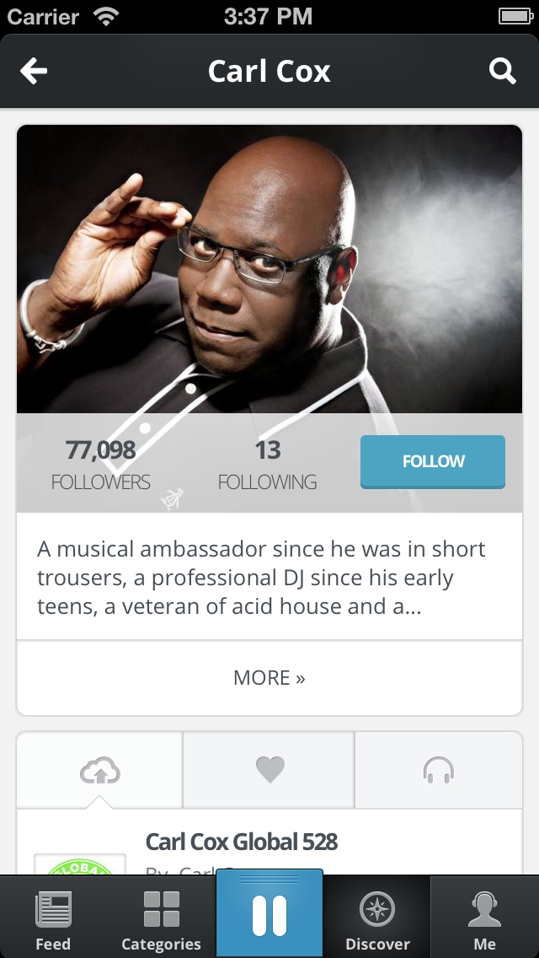Image resolution: width=539 pixels, height=958 pixels.
Task: Pause playback with center pause button
Action: pyautogui.click(x=269, y=914)
